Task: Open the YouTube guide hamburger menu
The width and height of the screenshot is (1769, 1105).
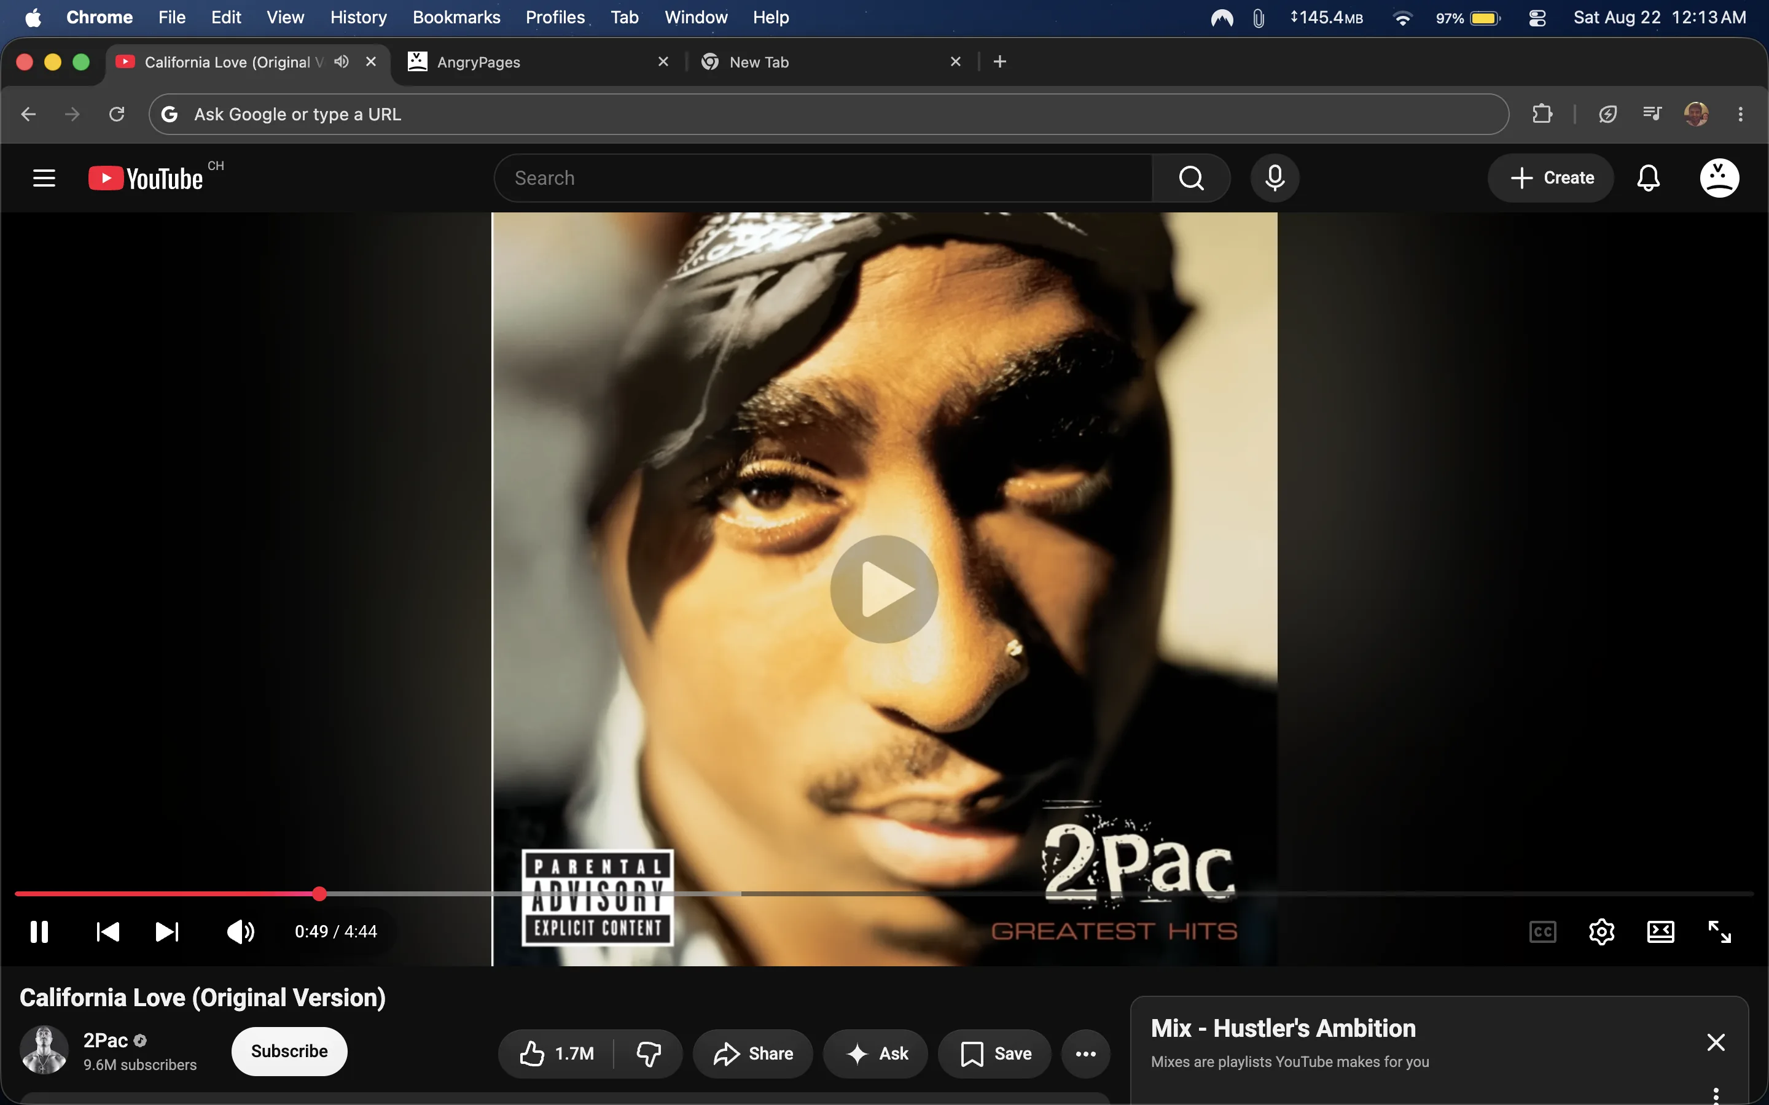Action: [44, 177]
